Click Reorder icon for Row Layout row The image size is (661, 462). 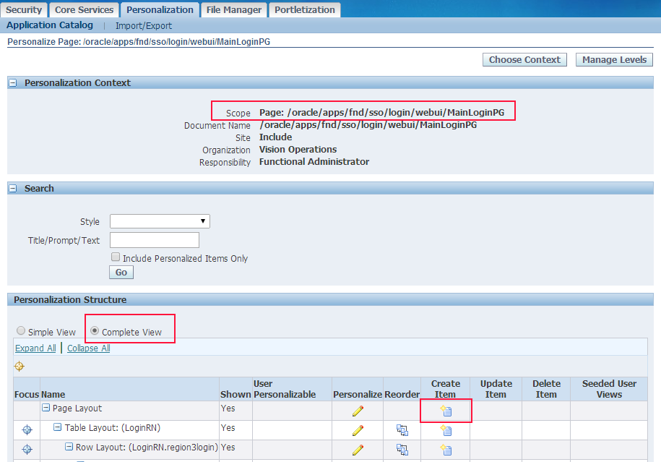click(402, 450)
